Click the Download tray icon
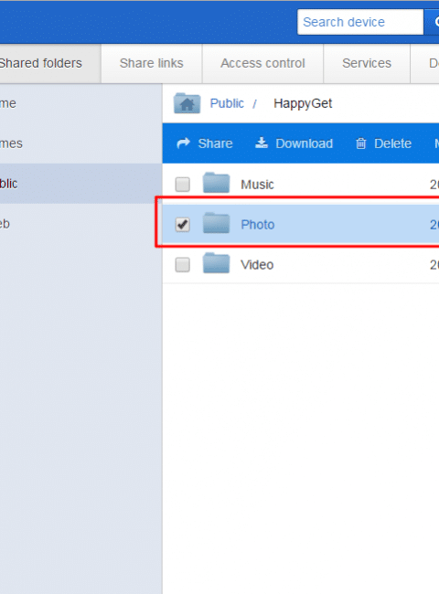 (262, 143)
